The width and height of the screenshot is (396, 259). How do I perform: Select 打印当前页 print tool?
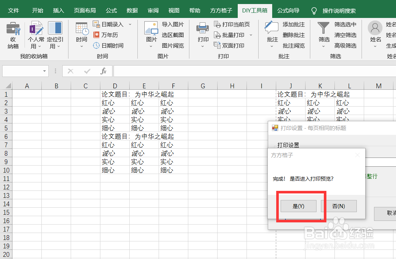point(232,24)
